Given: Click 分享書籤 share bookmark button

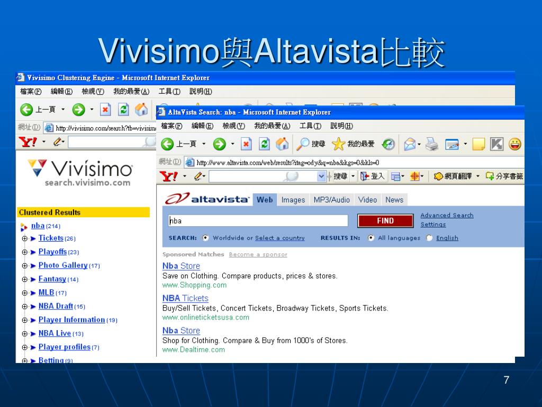Looking at the screenshot, I should (x=504, y=176).
